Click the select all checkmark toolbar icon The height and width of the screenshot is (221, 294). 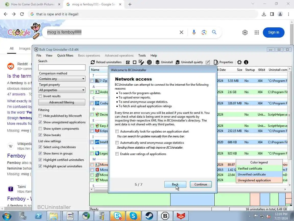pyautogui.click(x=128, y=62)
